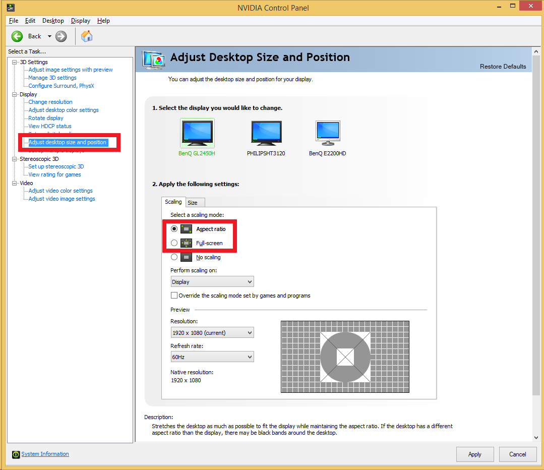Click the scroll up arrow of main panel
The height and width of the screenshot is (470, 544).
[536, 51]
